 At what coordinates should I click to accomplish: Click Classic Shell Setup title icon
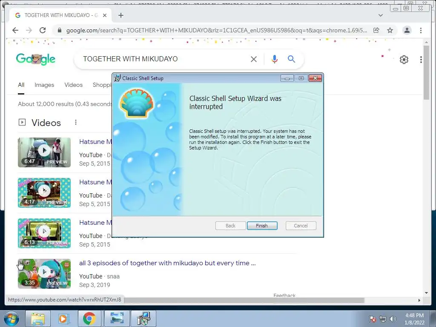(118, 78)
